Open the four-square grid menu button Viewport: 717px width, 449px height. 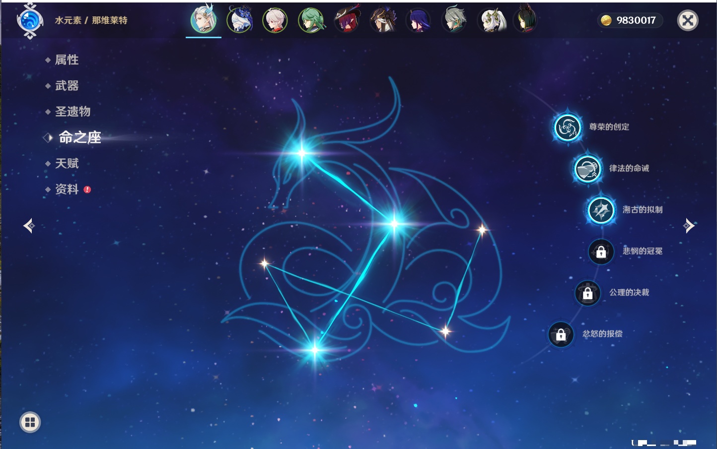[30, 422]
